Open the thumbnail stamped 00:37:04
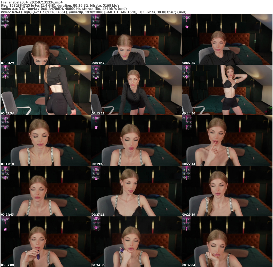This screenshot has height=267, width=273. coord(227,242)
